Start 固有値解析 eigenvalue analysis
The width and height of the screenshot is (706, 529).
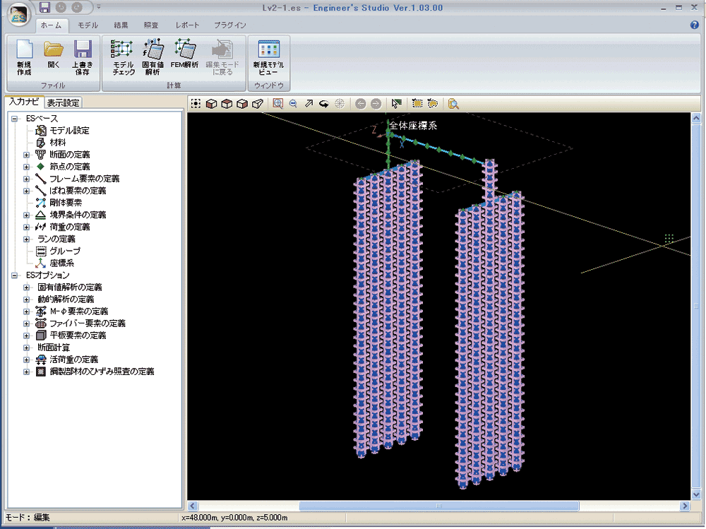[x=152, y=58]
